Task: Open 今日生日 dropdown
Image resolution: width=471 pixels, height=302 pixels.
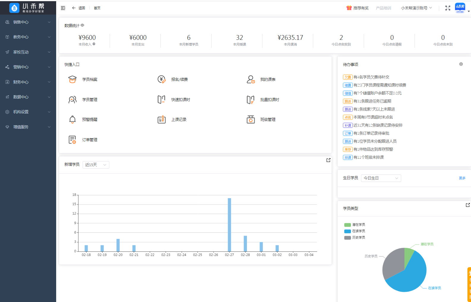Action: click(381, 178)
